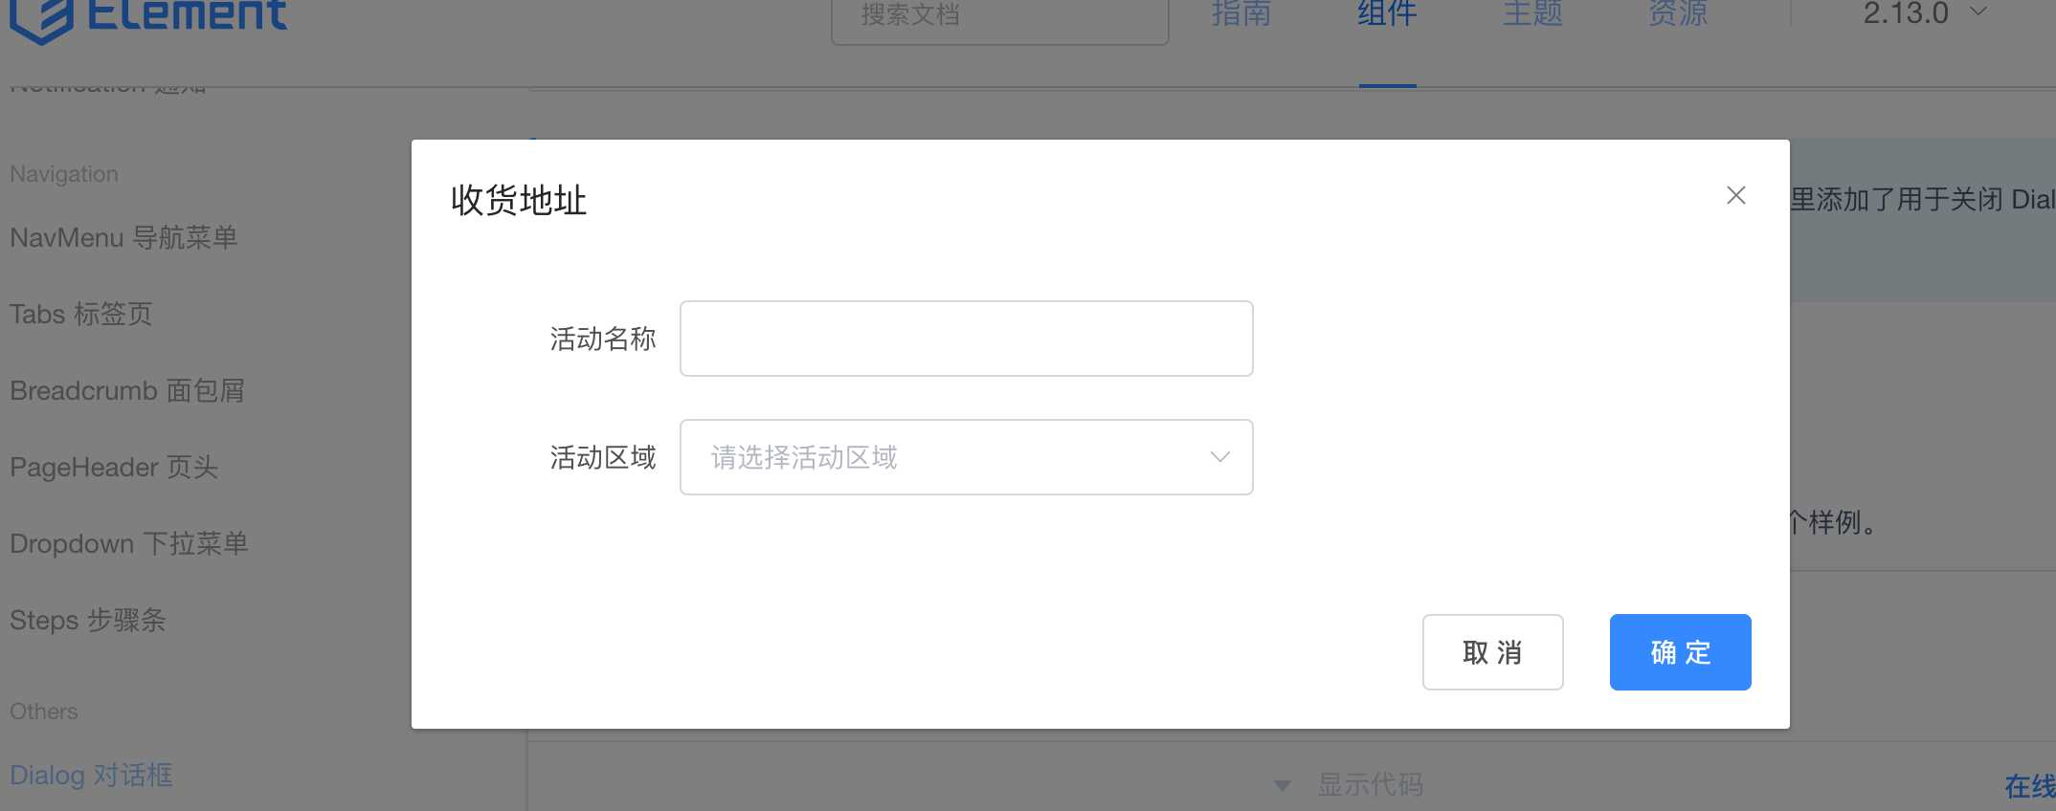2056x811 pixels.
Task: Open Dropdown 下拉菜单 sidebar item
Action: click(129, 543)
